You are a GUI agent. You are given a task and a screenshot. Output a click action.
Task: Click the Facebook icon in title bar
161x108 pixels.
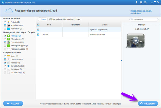tap(137, 2)
